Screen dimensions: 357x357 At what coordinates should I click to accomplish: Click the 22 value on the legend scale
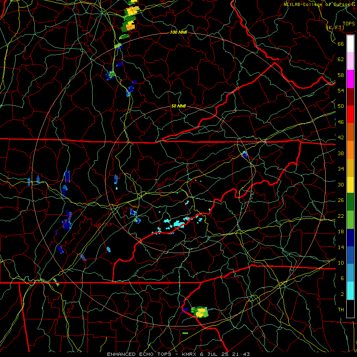pyautogui.click(x=341, y=216)
